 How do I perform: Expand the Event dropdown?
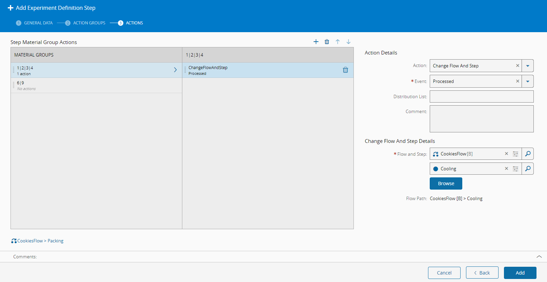(x=528, y=81)
